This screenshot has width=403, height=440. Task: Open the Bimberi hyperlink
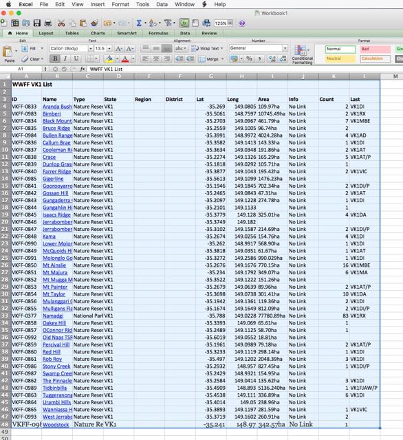point(52,114)
